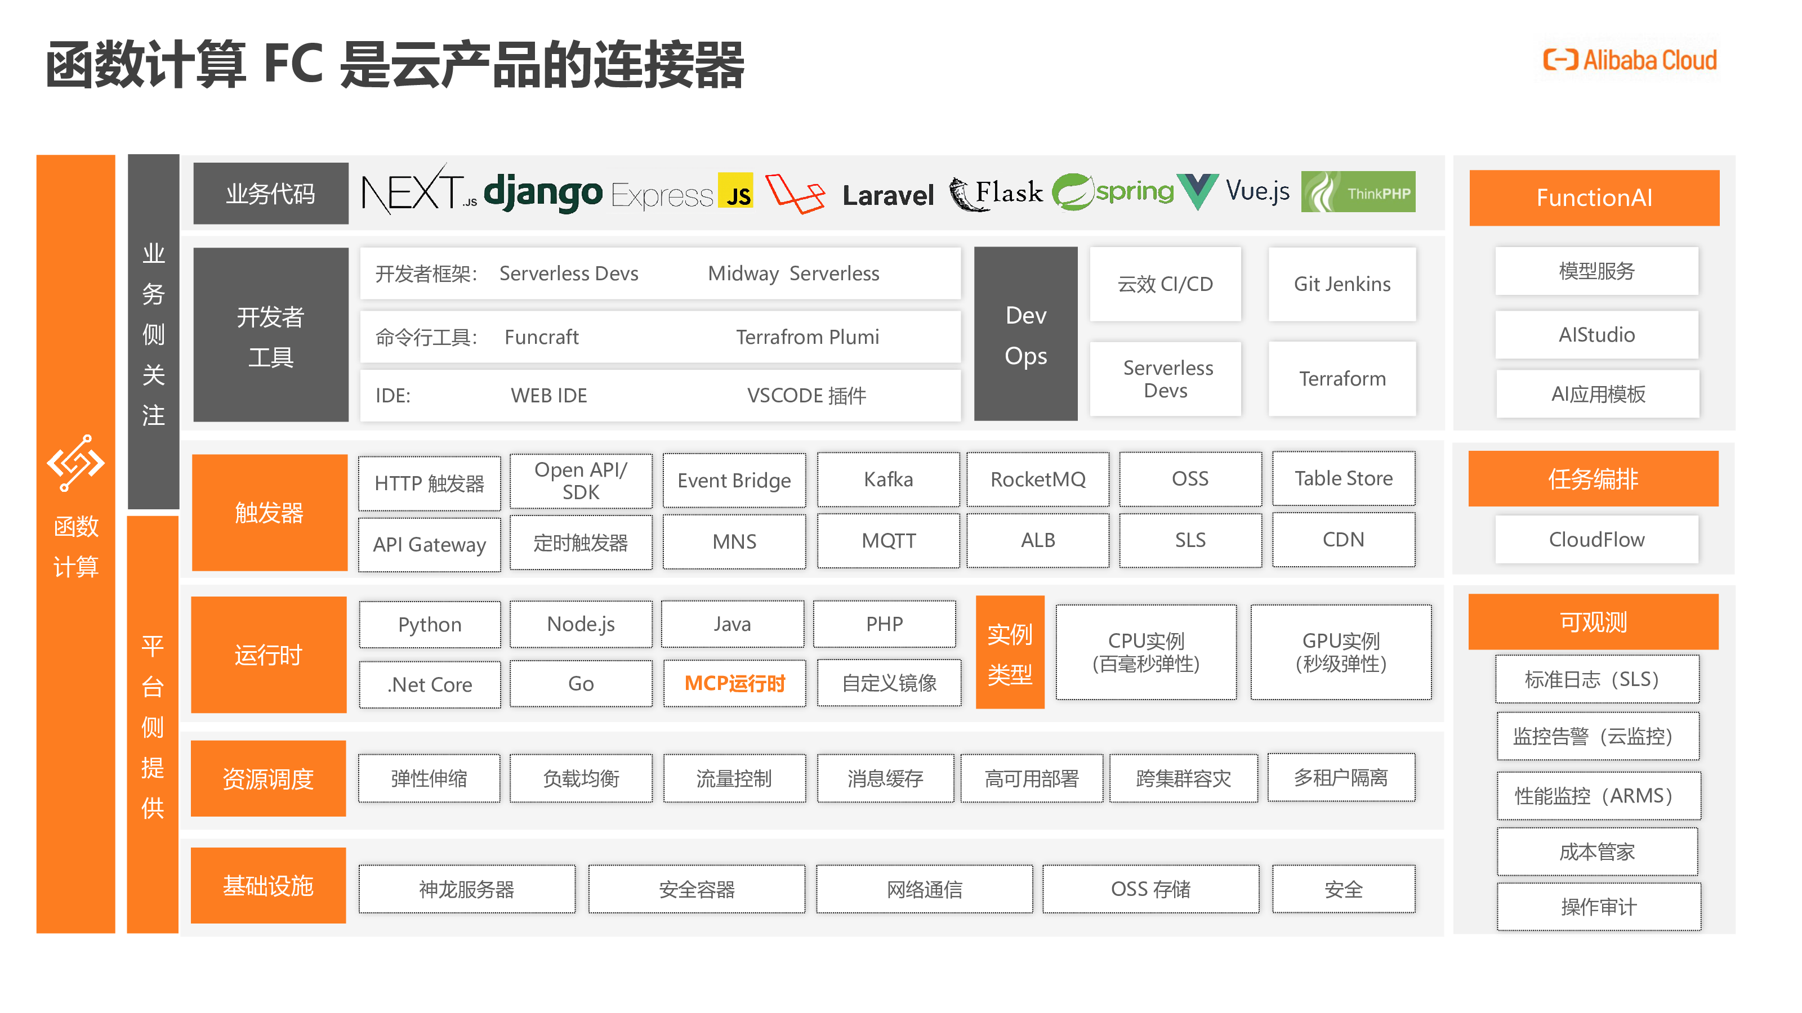
Task: Click the Dev Ops gray box
Action: coord(1025,335)
